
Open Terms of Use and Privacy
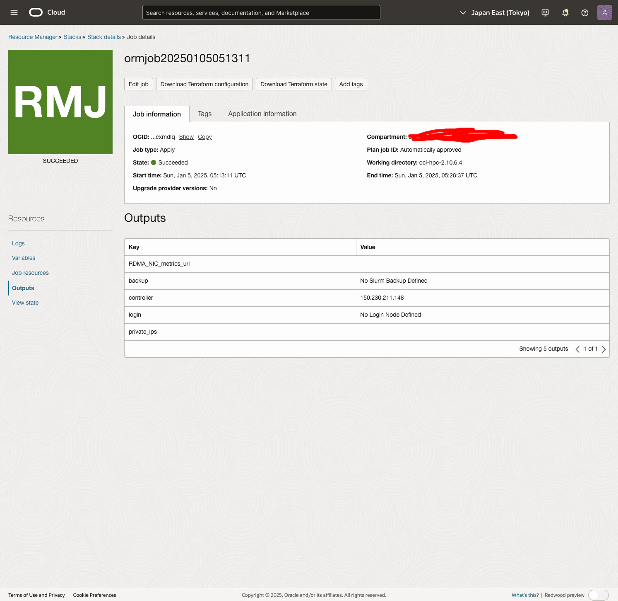pos(36,595)
